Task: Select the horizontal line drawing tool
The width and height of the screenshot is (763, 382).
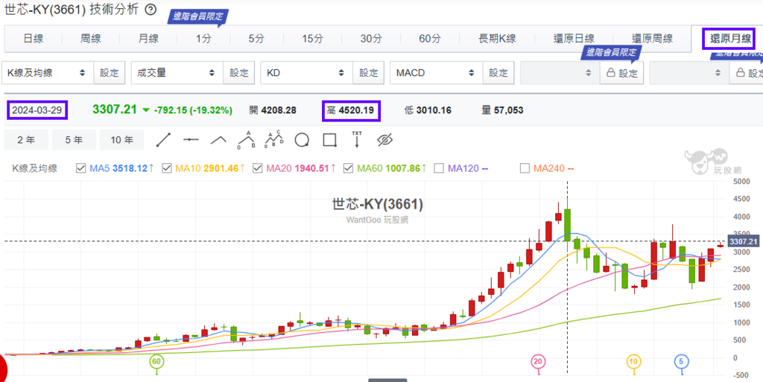Action: (191, 140)
